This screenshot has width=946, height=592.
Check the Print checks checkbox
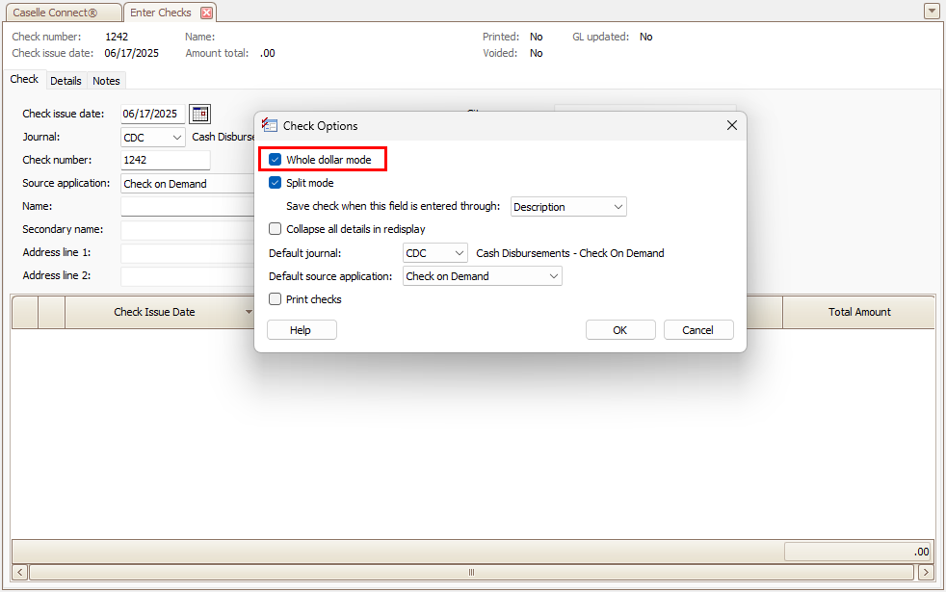276,299
